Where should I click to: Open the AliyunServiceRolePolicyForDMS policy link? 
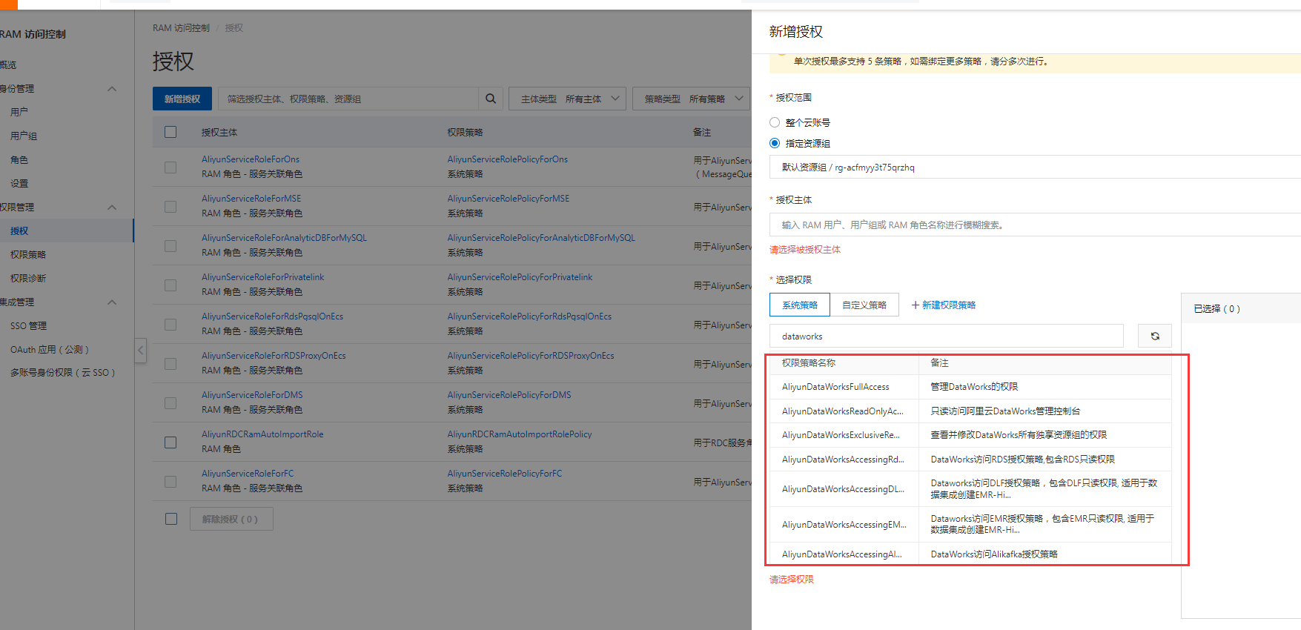pyautogui.click(x=509, y=395)
